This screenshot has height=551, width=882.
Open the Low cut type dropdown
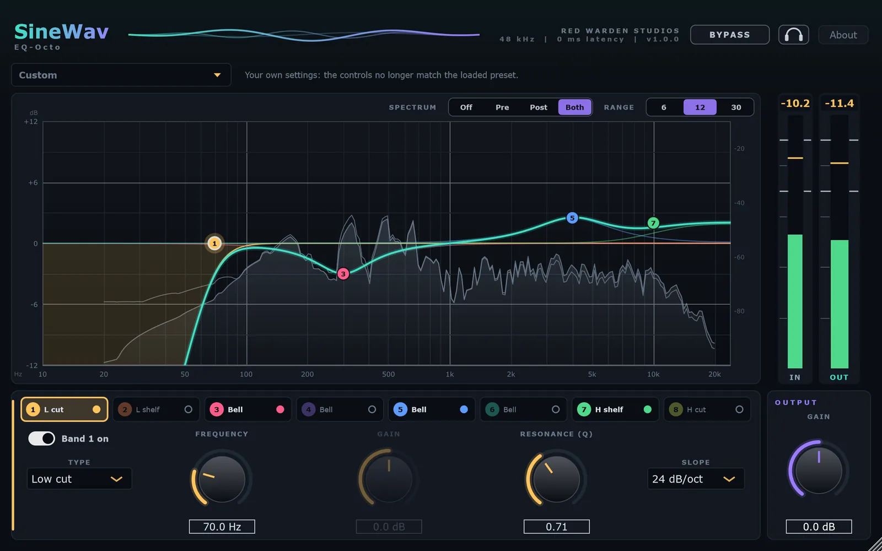pos(79,479)
